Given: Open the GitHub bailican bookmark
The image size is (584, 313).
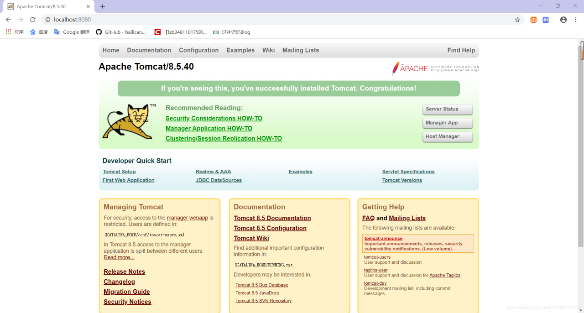Looking at the screenshot, I should pyautogui.click(x=121, y=32).
